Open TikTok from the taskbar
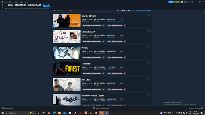 pyautogui.click(x=75, y=113)
